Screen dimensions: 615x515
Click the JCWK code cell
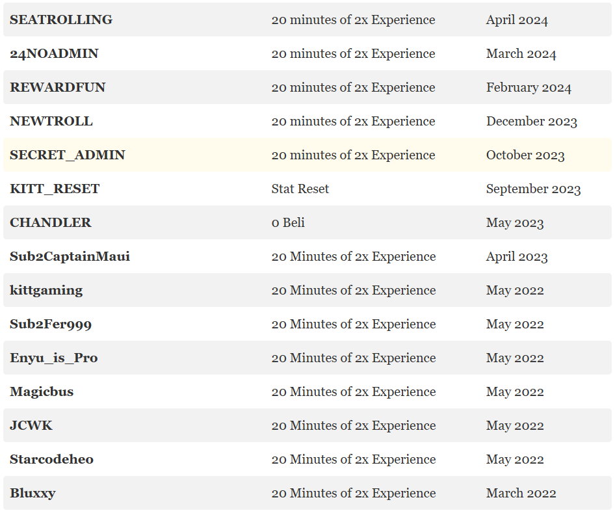[x=31, y=426]
